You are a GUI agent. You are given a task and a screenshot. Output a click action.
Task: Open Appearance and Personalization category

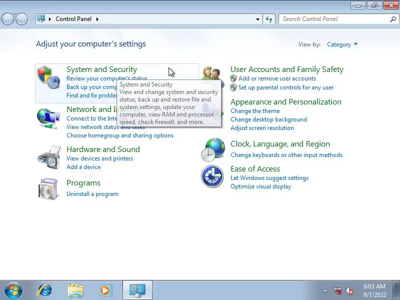[x=286, y=102]
